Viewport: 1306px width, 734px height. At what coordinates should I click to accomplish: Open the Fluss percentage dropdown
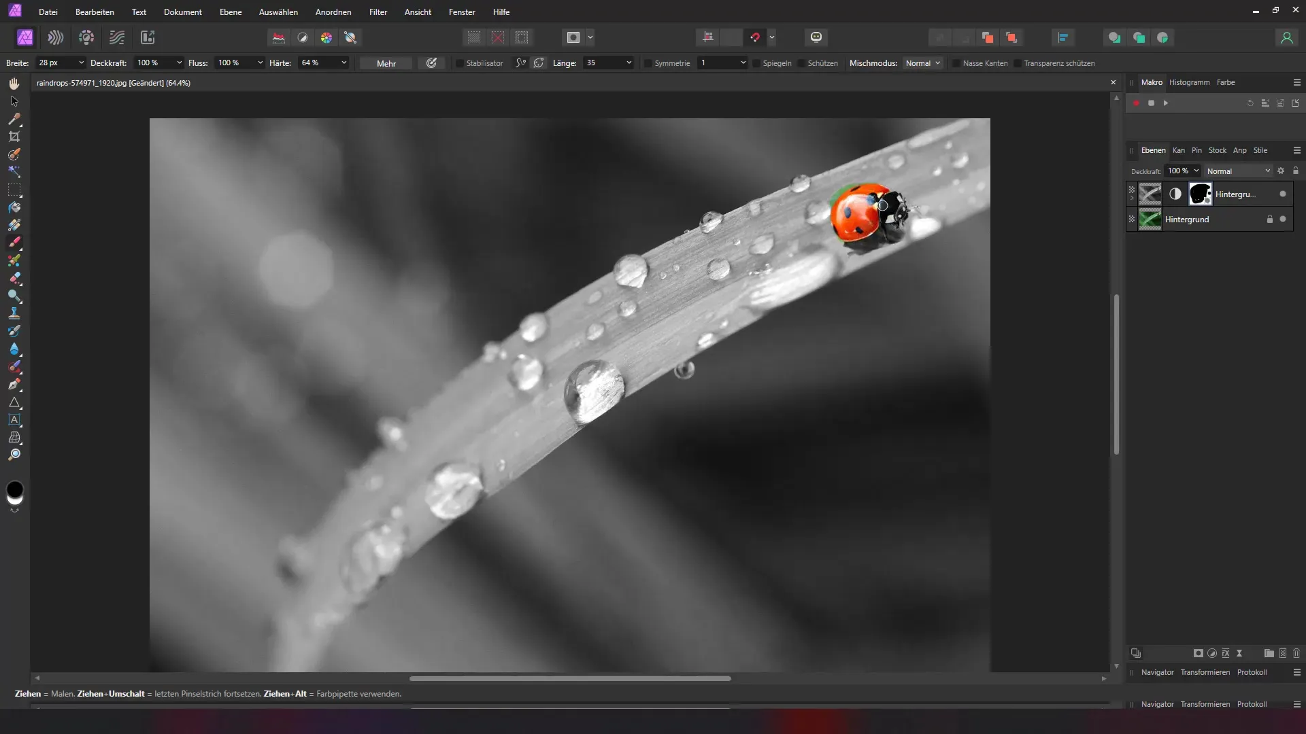(260, 63)
